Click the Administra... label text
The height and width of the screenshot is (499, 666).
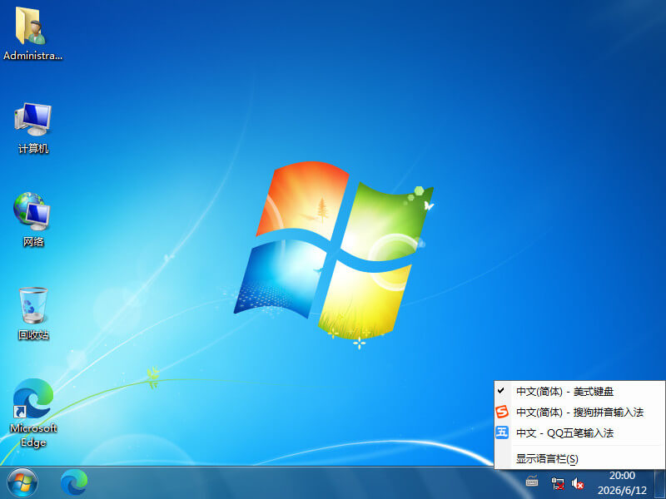pos(32,56)
